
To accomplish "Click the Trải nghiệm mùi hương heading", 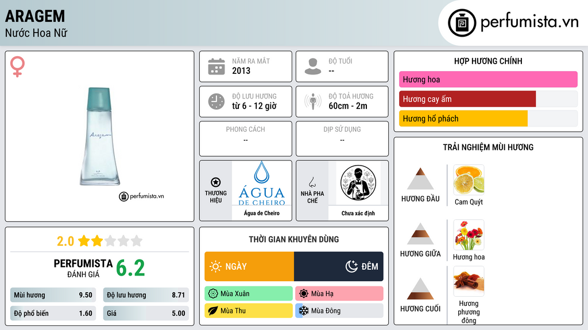I will pyautogui.click(x=488, y=147).
